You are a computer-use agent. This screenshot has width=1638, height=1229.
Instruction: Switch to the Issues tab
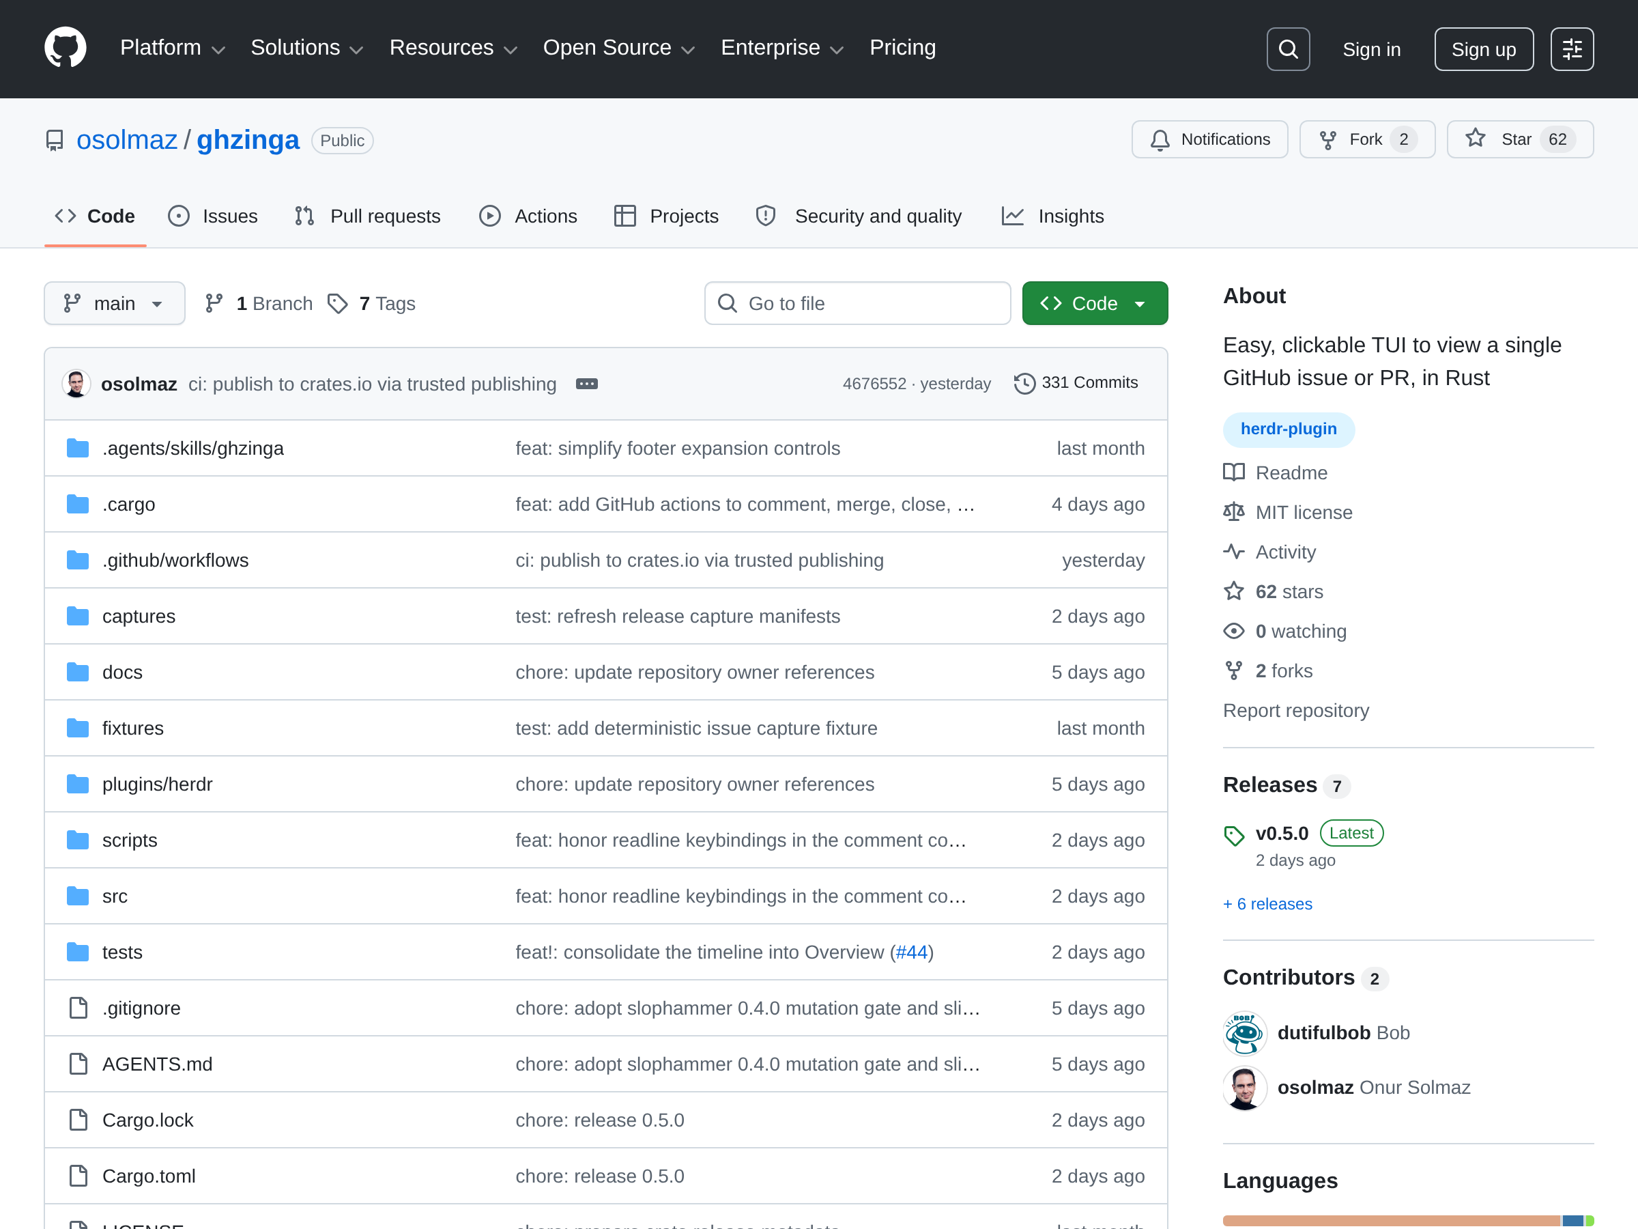click(x=213, y=216)
